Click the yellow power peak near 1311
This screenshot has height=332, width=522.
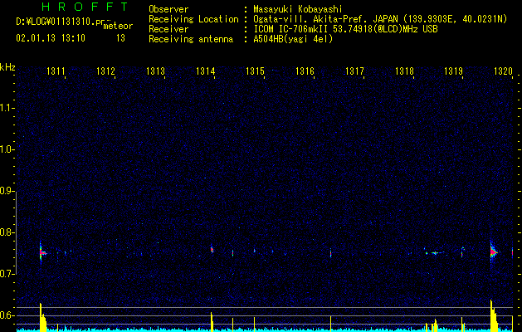point(42,317)
